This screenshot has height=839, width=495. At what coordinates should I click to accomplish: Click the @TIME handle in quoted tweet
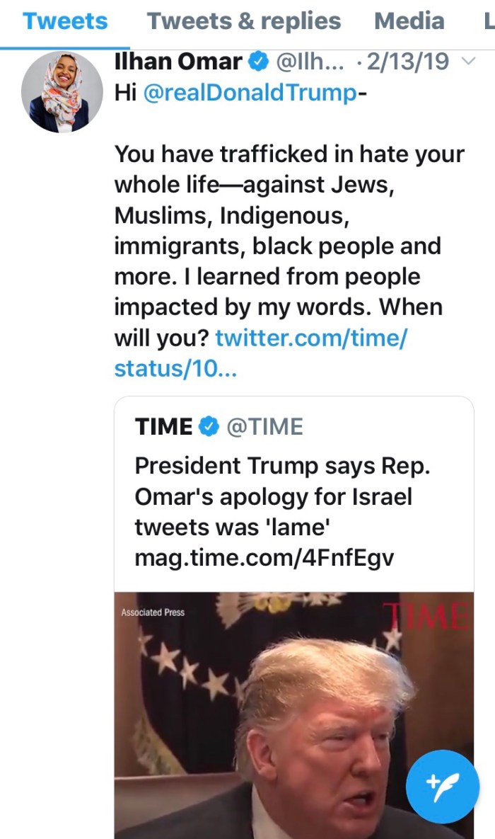[264, 426]
